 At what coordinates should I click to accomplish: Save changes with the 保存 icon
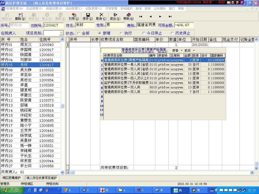pyautogui.click(x=88, y=15)
